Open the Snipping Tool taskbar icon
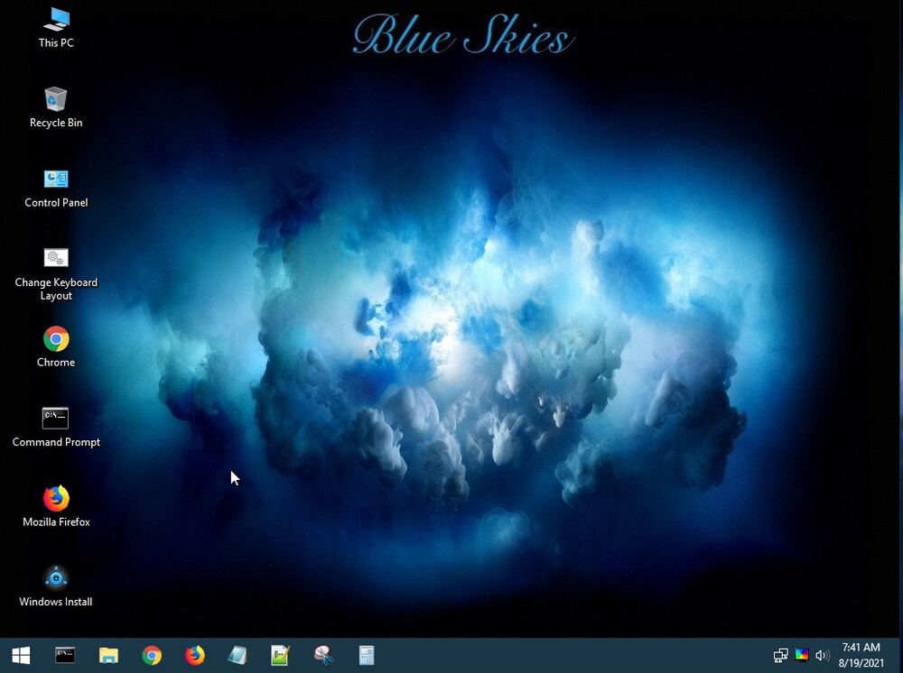Image resolution: width=903 pixels, height=673 pixels. point(323,655)
